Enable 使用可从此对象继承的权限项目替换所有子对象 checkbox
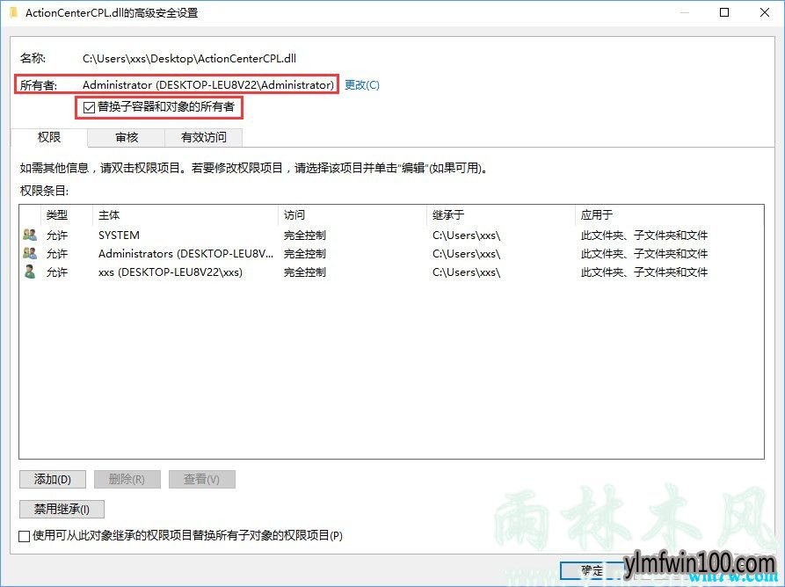 click(x=24, y=536)
